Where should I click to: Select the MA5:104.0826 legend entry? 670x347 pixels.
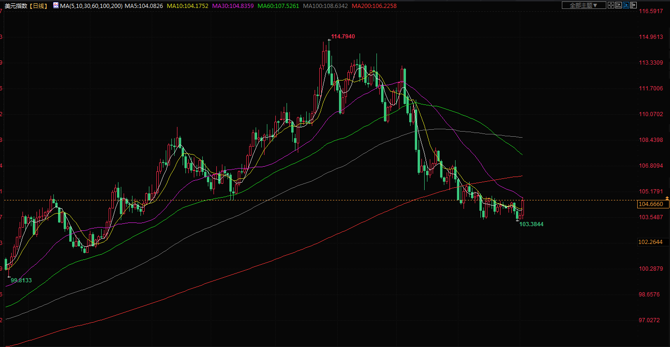tap(144, 6)
